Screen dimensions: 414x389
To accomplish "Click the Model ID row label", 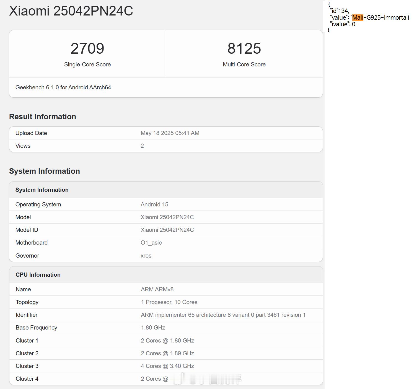I will (27, 230).
